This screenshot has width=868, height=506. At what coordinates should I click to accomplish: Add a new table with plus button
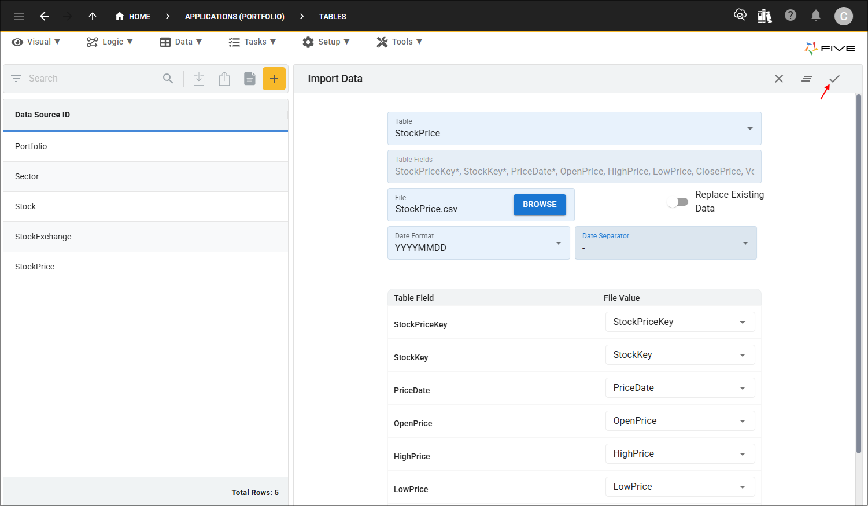click(274, 79)
